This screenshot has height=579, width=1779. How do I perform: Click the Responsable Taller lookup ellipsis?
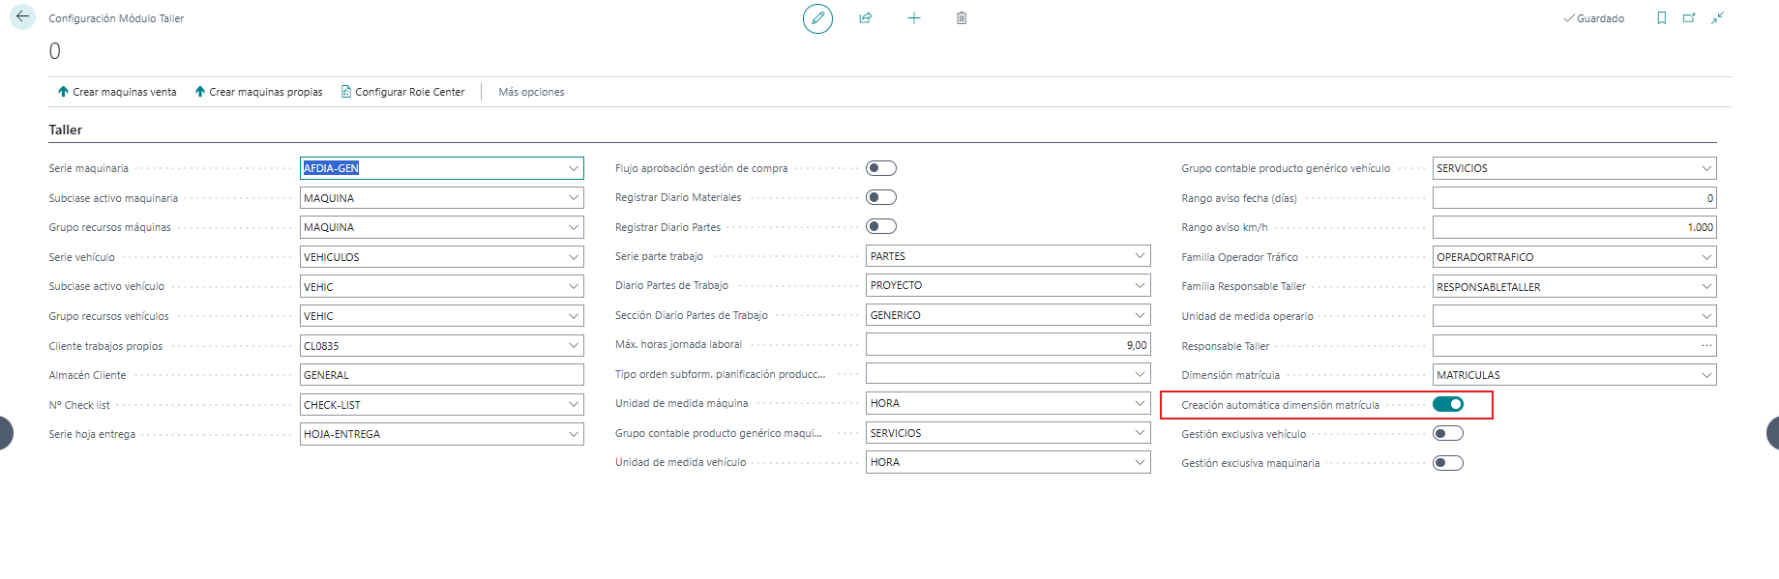click(1706, 345)
